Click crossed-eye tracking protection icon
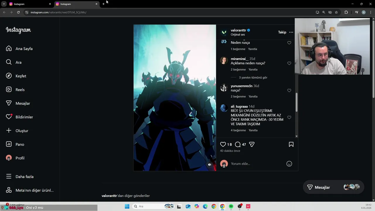The width and height of the screenshot is (375, 211). pyautogui.click(x=330, y=12)
